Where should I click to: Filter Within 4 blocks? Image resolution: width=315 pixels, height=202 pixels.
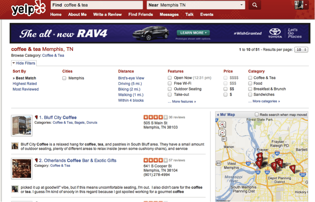click(131, 100)
